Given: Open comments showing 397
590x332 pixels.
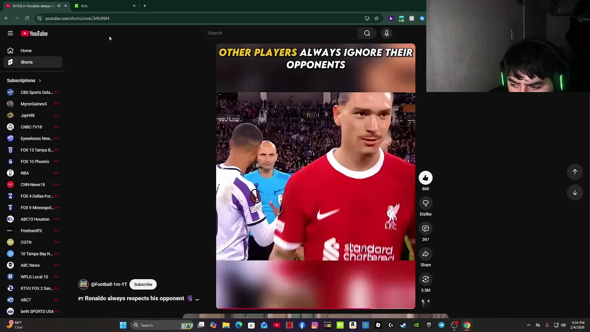Looking at the screenshot, I should coord(425,228).
